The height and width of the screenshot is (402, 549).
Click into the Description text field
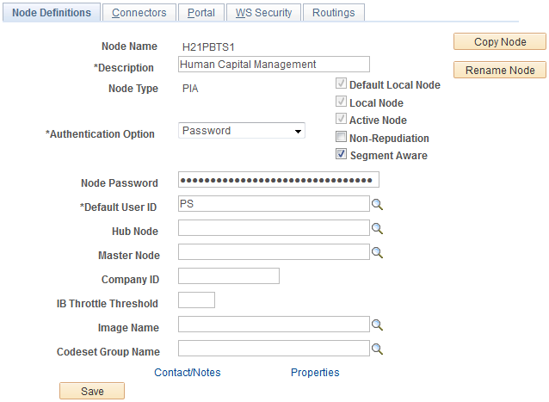click(273, 64)
